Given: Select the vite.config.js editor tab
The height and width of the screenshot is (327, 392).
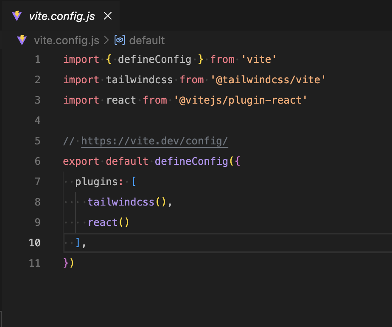Looking at the screenshot, I should [x=60, y=16].
